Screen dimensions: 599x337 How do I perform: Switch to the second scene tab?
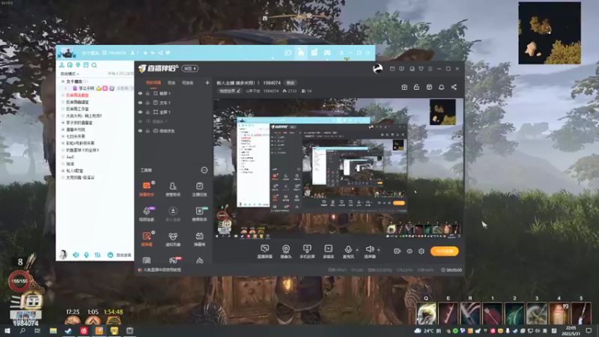click(x=171, y=83)
